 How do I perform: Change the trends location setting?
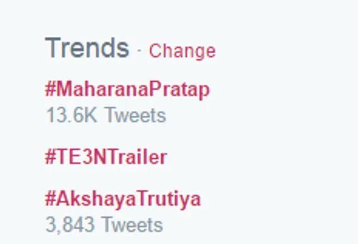182,51
